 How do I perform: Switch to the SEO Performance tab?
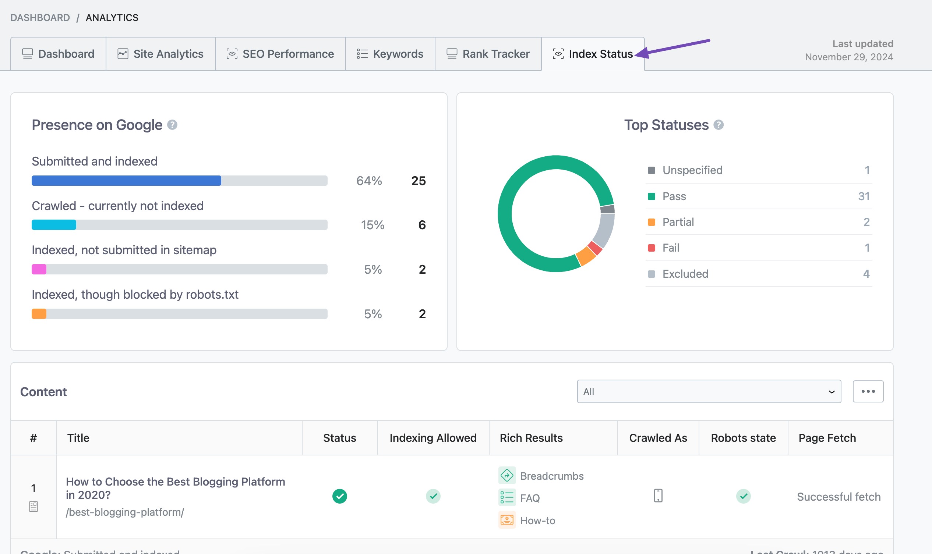tap(280, 54)
